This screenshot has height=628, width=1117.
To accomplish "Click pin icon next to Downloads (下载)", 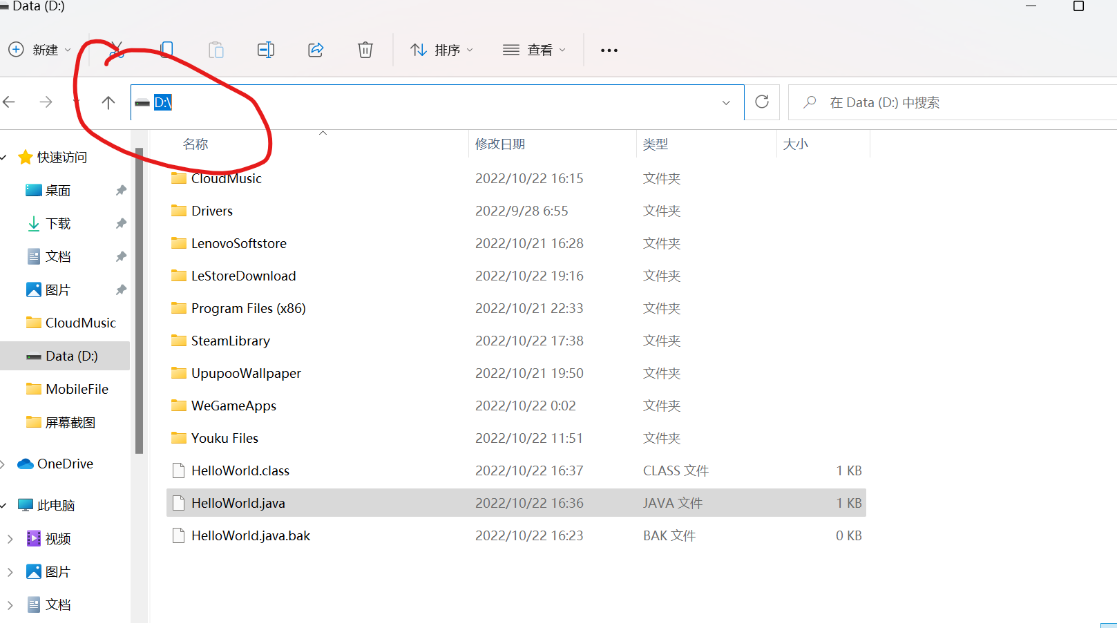I will coord(121,223).
